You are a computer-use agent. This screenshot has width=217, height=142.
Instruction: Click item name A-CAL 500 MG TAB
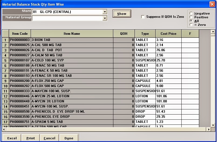[x=72, y=45]
